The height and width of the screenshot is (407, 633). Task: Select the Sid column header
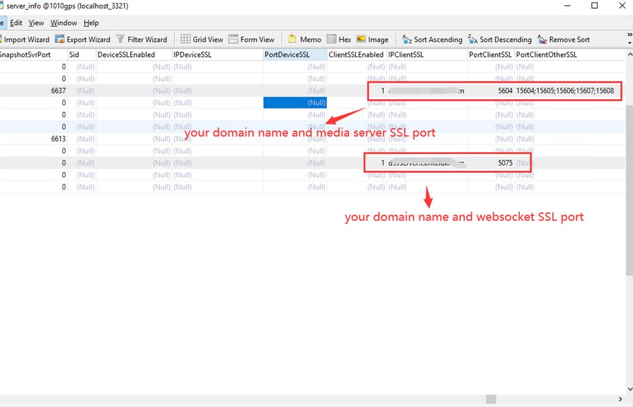(x=82, y=55)
